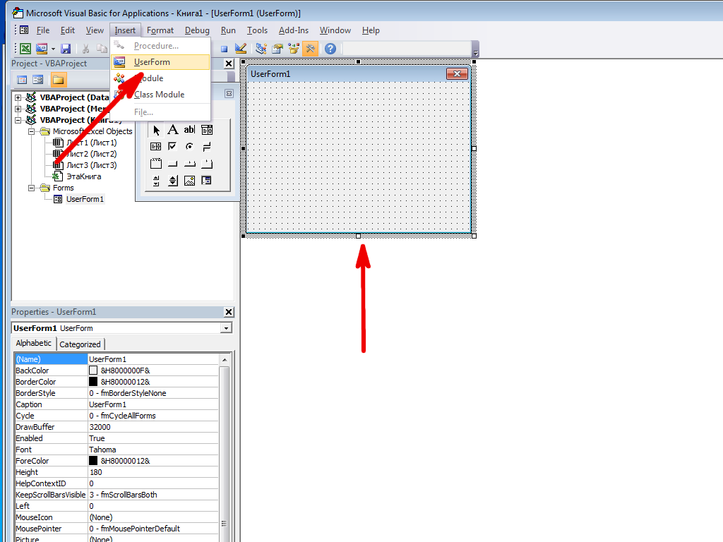The width and height of the screenshot is (723, 542).
Task: Select the ScrollBar tool in Toolbox
Action: [156, 181]
